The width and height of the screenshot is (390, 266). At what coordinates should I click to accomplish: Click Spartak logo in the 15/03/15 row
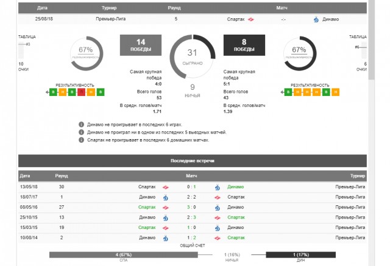[166, 228]
